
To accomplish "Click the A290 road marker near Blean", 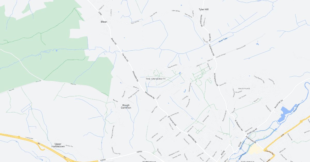I will 100,13.
